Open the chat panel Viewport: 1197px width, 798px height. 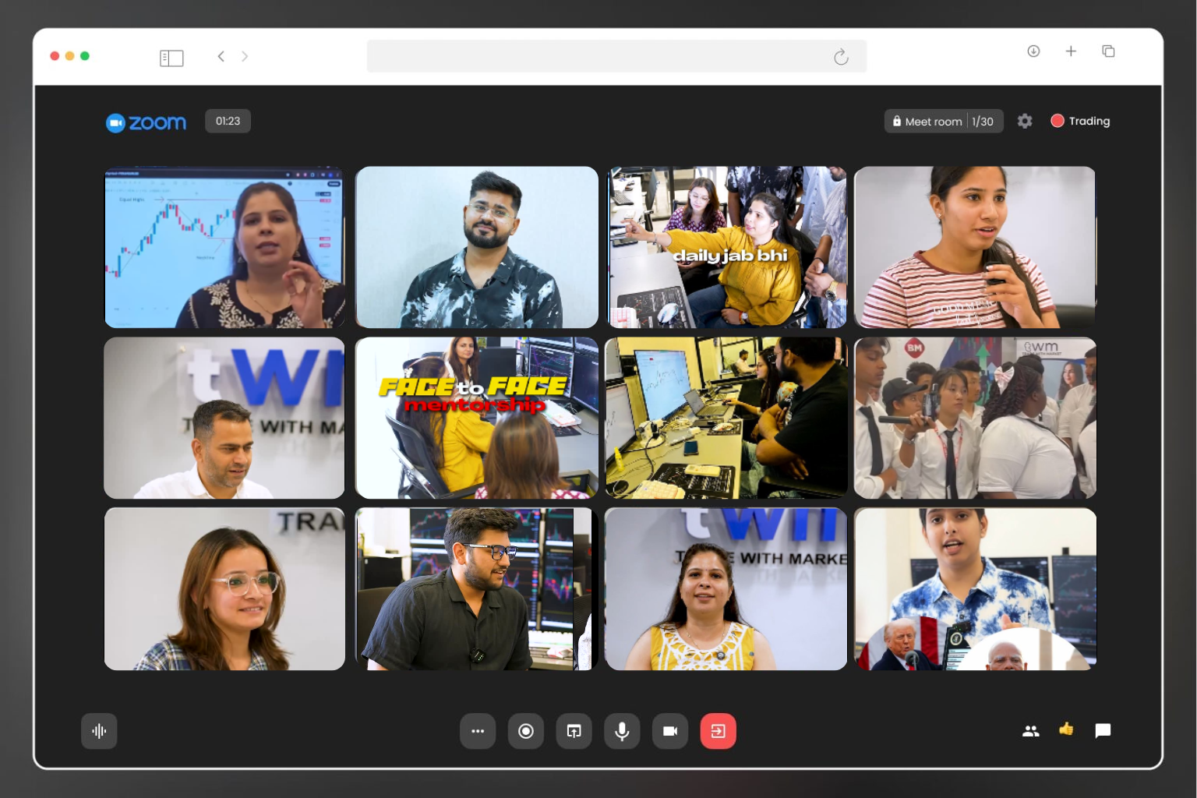(1103, 731)
